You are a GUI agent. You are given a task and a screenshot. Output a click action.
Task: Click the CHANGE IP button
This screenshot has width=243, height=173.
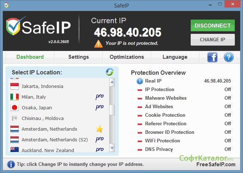coord(212,40)
